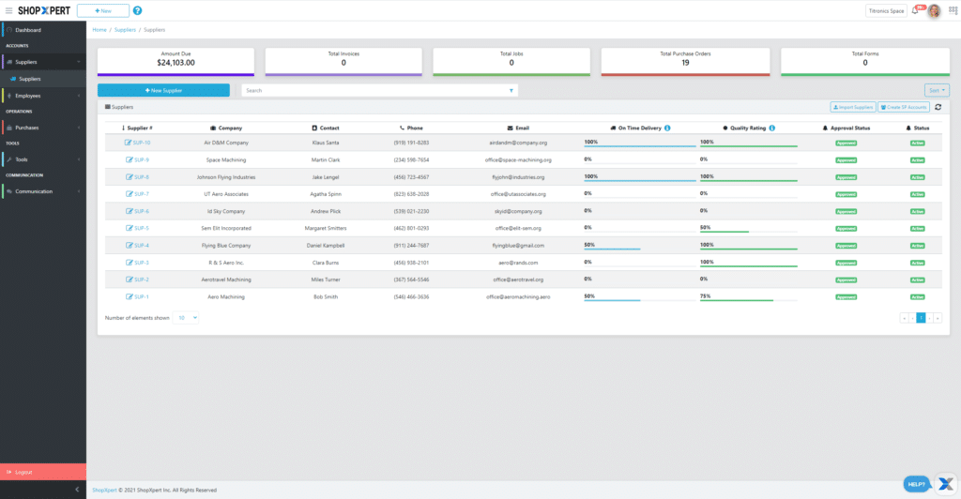Click the blue help question mark icon

[x=138, y=10]
